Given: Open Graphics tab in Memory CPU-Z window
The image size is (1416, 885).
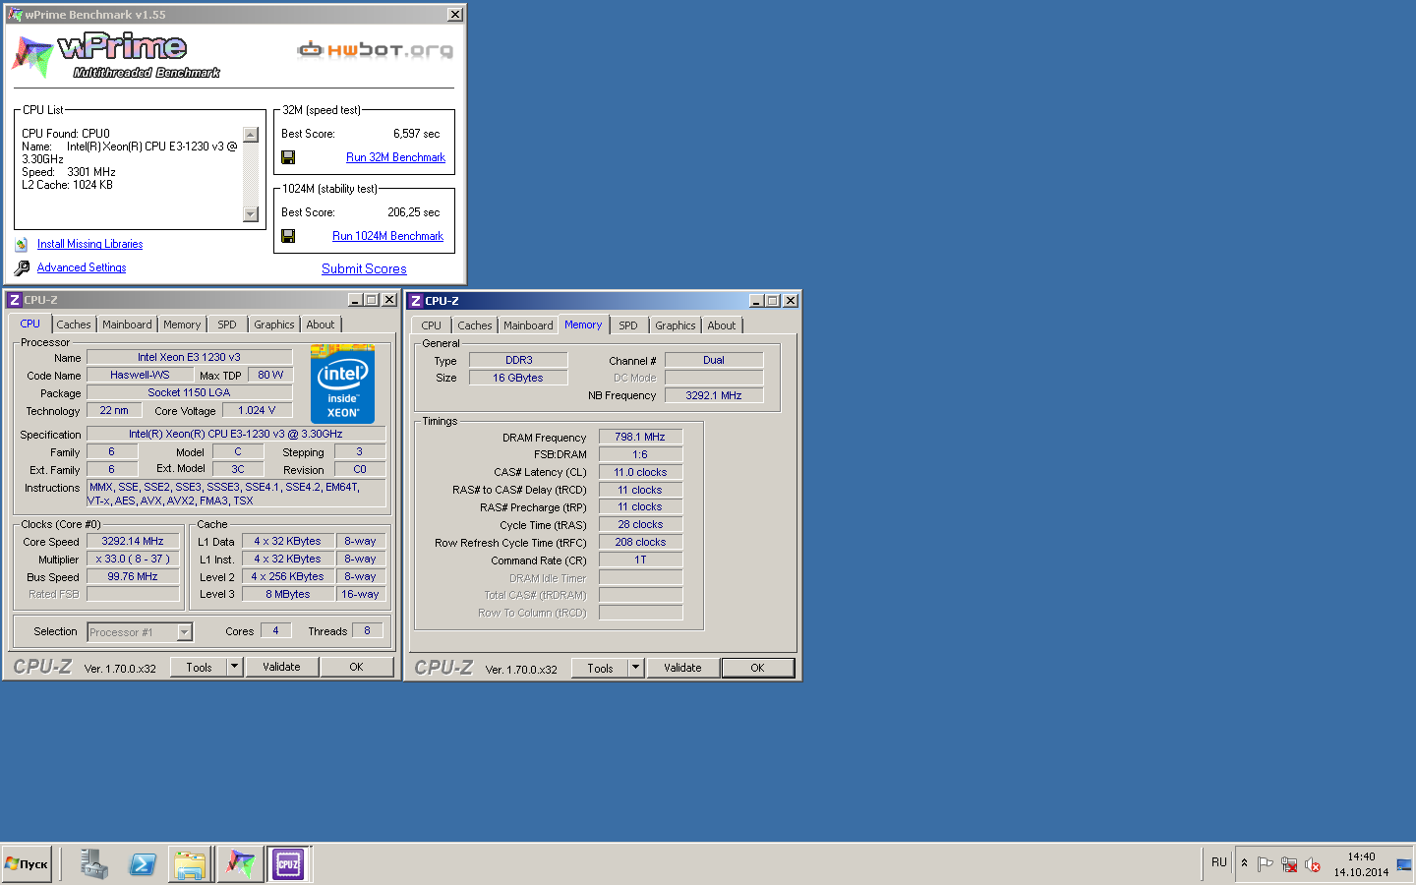Looking at the screenshot, I should click(x=676, y=325).
